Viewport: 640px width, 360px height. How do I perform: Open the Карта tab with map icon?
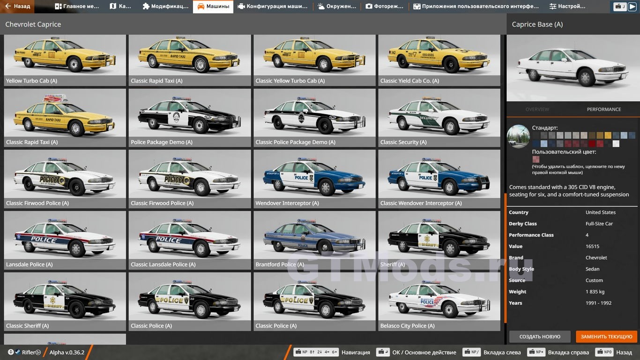(x=120, y=7)
